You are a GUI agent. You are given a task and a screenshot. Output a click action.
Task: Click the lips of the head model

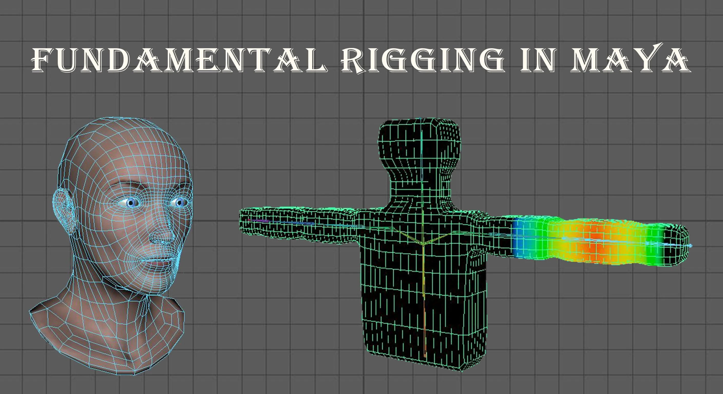click(x=160, y=262)
